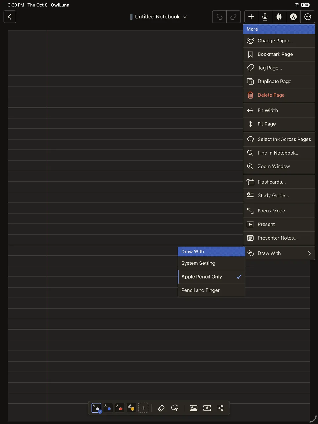This screenshot has height=424, width=318.
Task: Click the trash icon beside Delete Page
Action: [x=250, y=95]
